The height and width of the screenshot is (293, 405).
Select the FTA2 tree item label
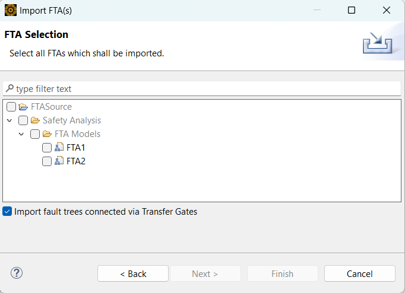(x=76, y=161)
